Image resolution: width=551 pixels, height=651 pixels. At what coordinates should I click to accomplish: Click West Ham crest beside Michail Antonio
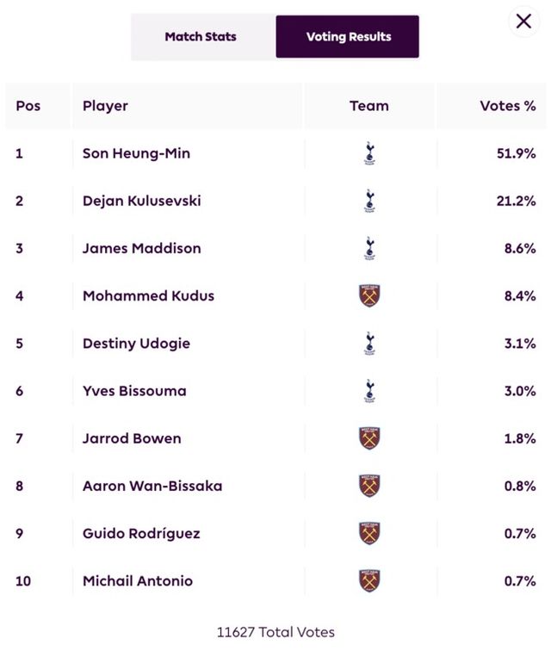point(369,580)
